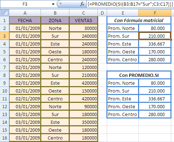Select cell with Prom. Centro 280.000 under PROMEDIO.SI

[x=155, y=114]
